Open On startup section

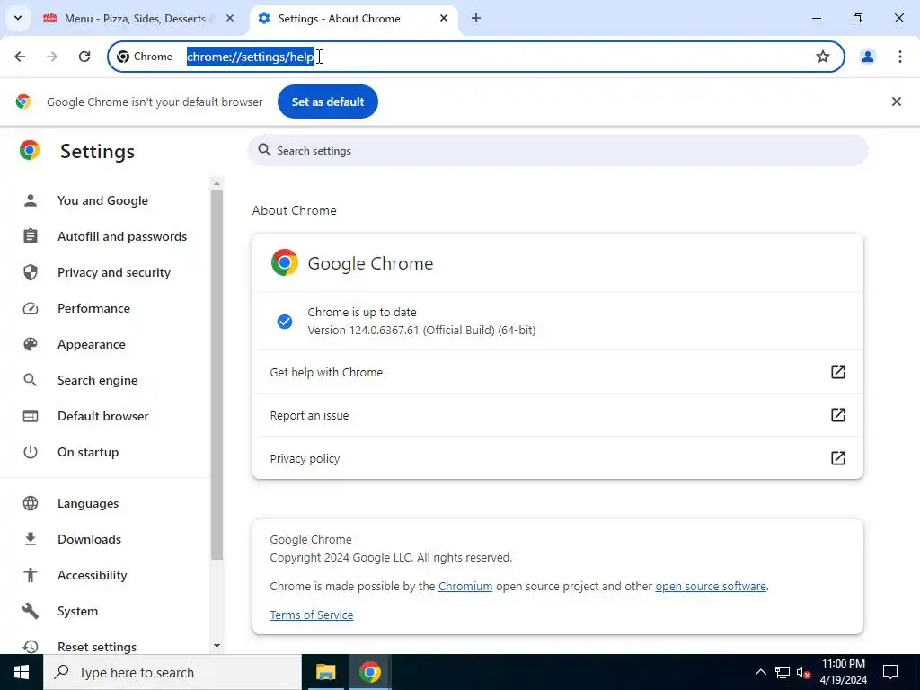coord(88,452)
